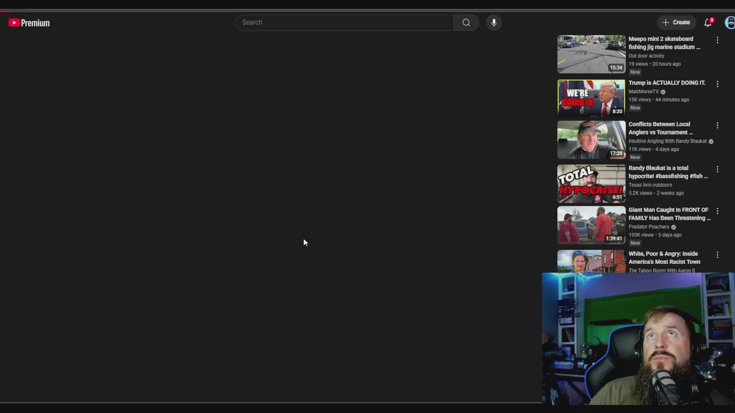Click the 6:51 duration badge
The height and width of the screenshot is (413, 735).
pyautogui.click(x=617, y=197)
